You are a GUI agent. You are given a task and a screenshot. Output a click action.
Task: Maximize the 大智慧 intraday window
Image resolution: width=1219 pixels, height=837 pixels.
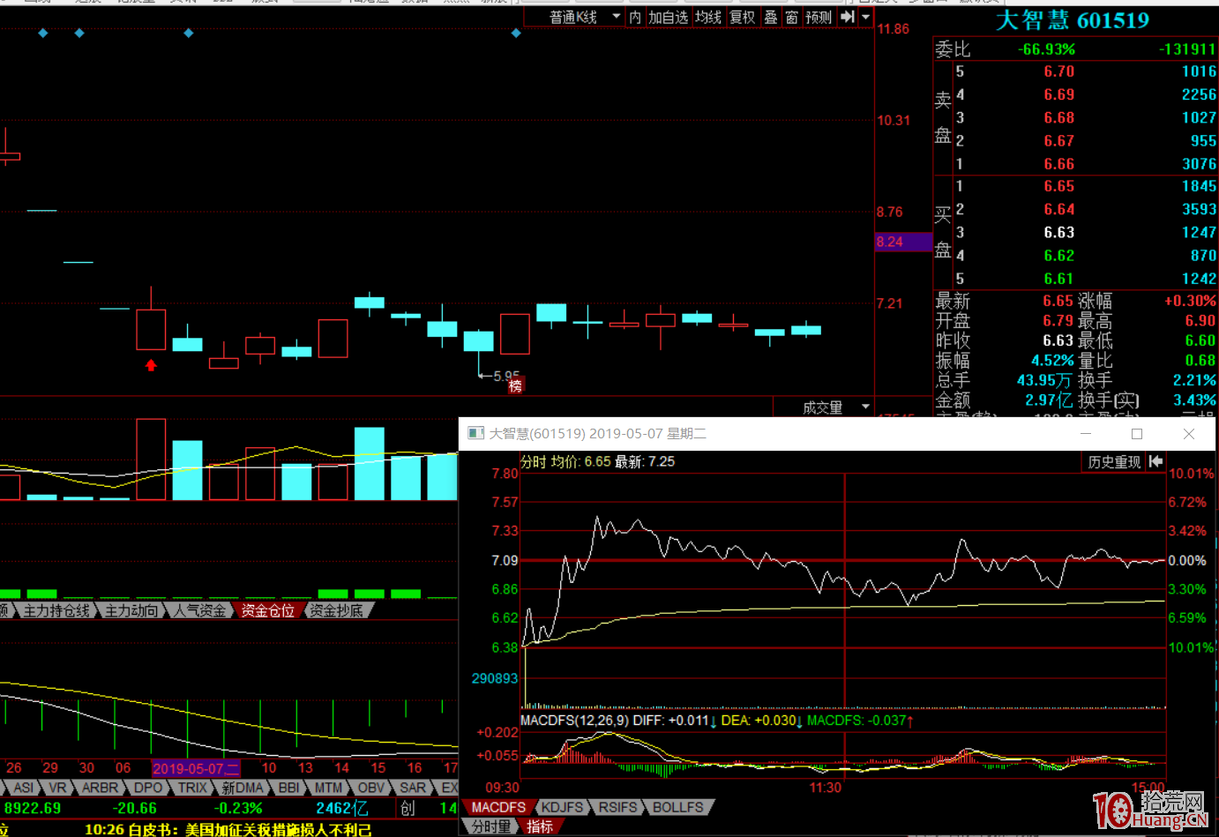tap(1137, 433)
